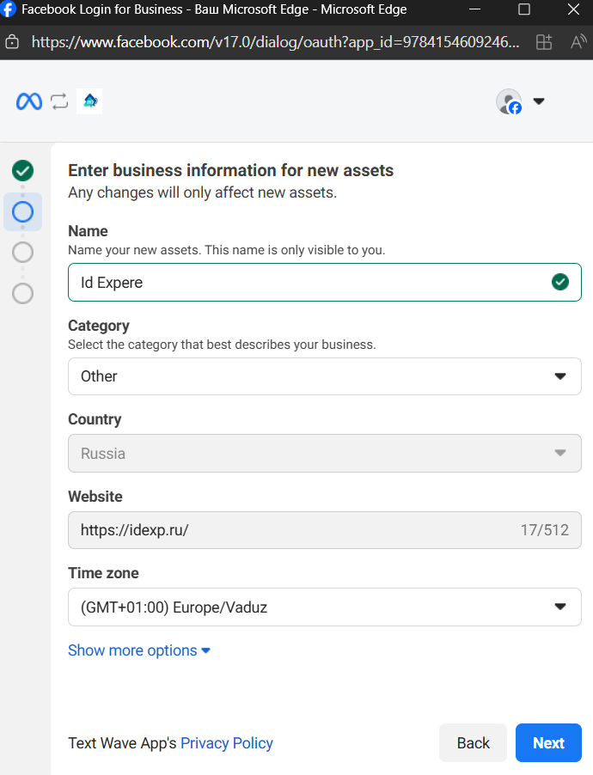Click the Next button
Screen dimensions: 593x775
click(548, 743)
